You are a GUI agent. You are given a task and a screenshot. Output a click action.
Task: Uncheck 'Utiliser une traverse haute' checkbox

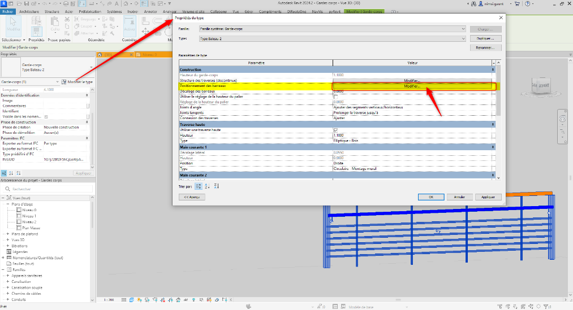point(336,130)
